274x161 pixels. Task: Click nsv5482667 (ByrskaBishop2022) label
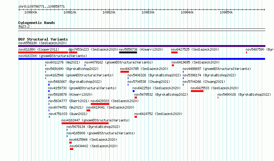click(75, 82)
